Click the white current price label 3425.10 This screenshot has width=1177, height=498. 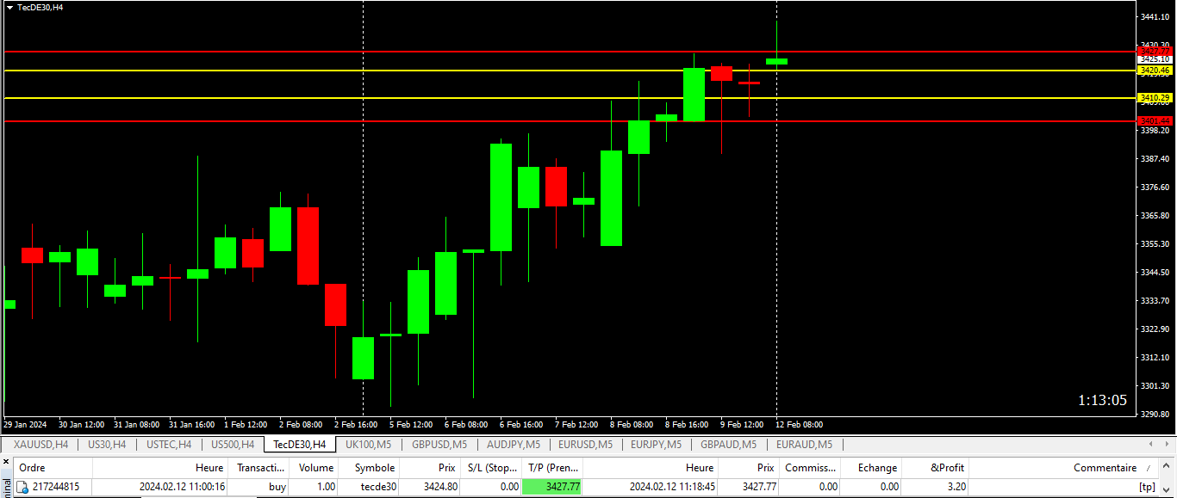1155,60
